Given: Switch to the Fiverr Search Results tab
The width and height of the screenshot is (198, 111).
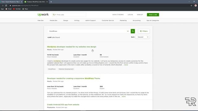Looking at the screenshot, I should [11, 2].
